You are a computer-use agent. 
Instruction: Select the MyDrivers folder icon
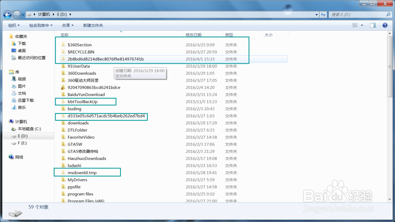tap(64, 180)
